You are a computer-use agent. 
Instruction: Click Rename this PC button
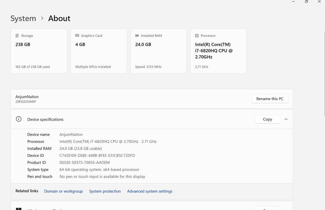click(x=270, y=99)
